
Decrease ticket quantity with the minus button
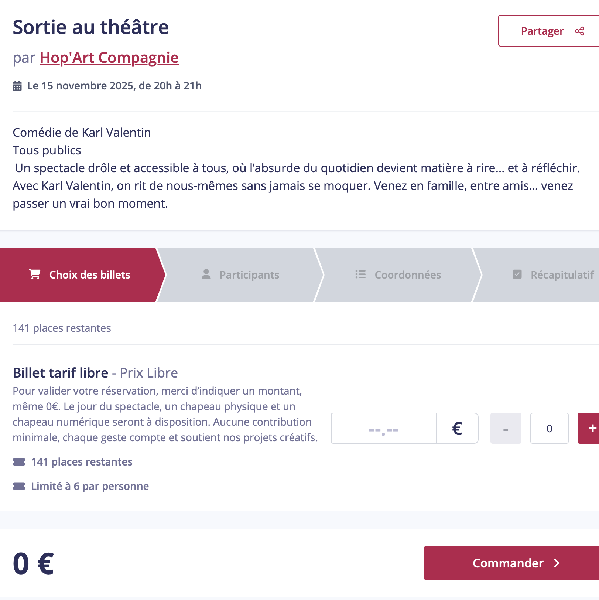506,428
